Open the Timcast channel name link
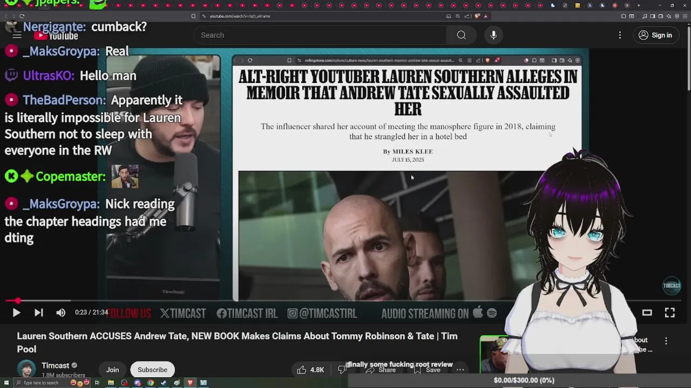This screenshot has width=691, height=388. click(x=56, y=365)
